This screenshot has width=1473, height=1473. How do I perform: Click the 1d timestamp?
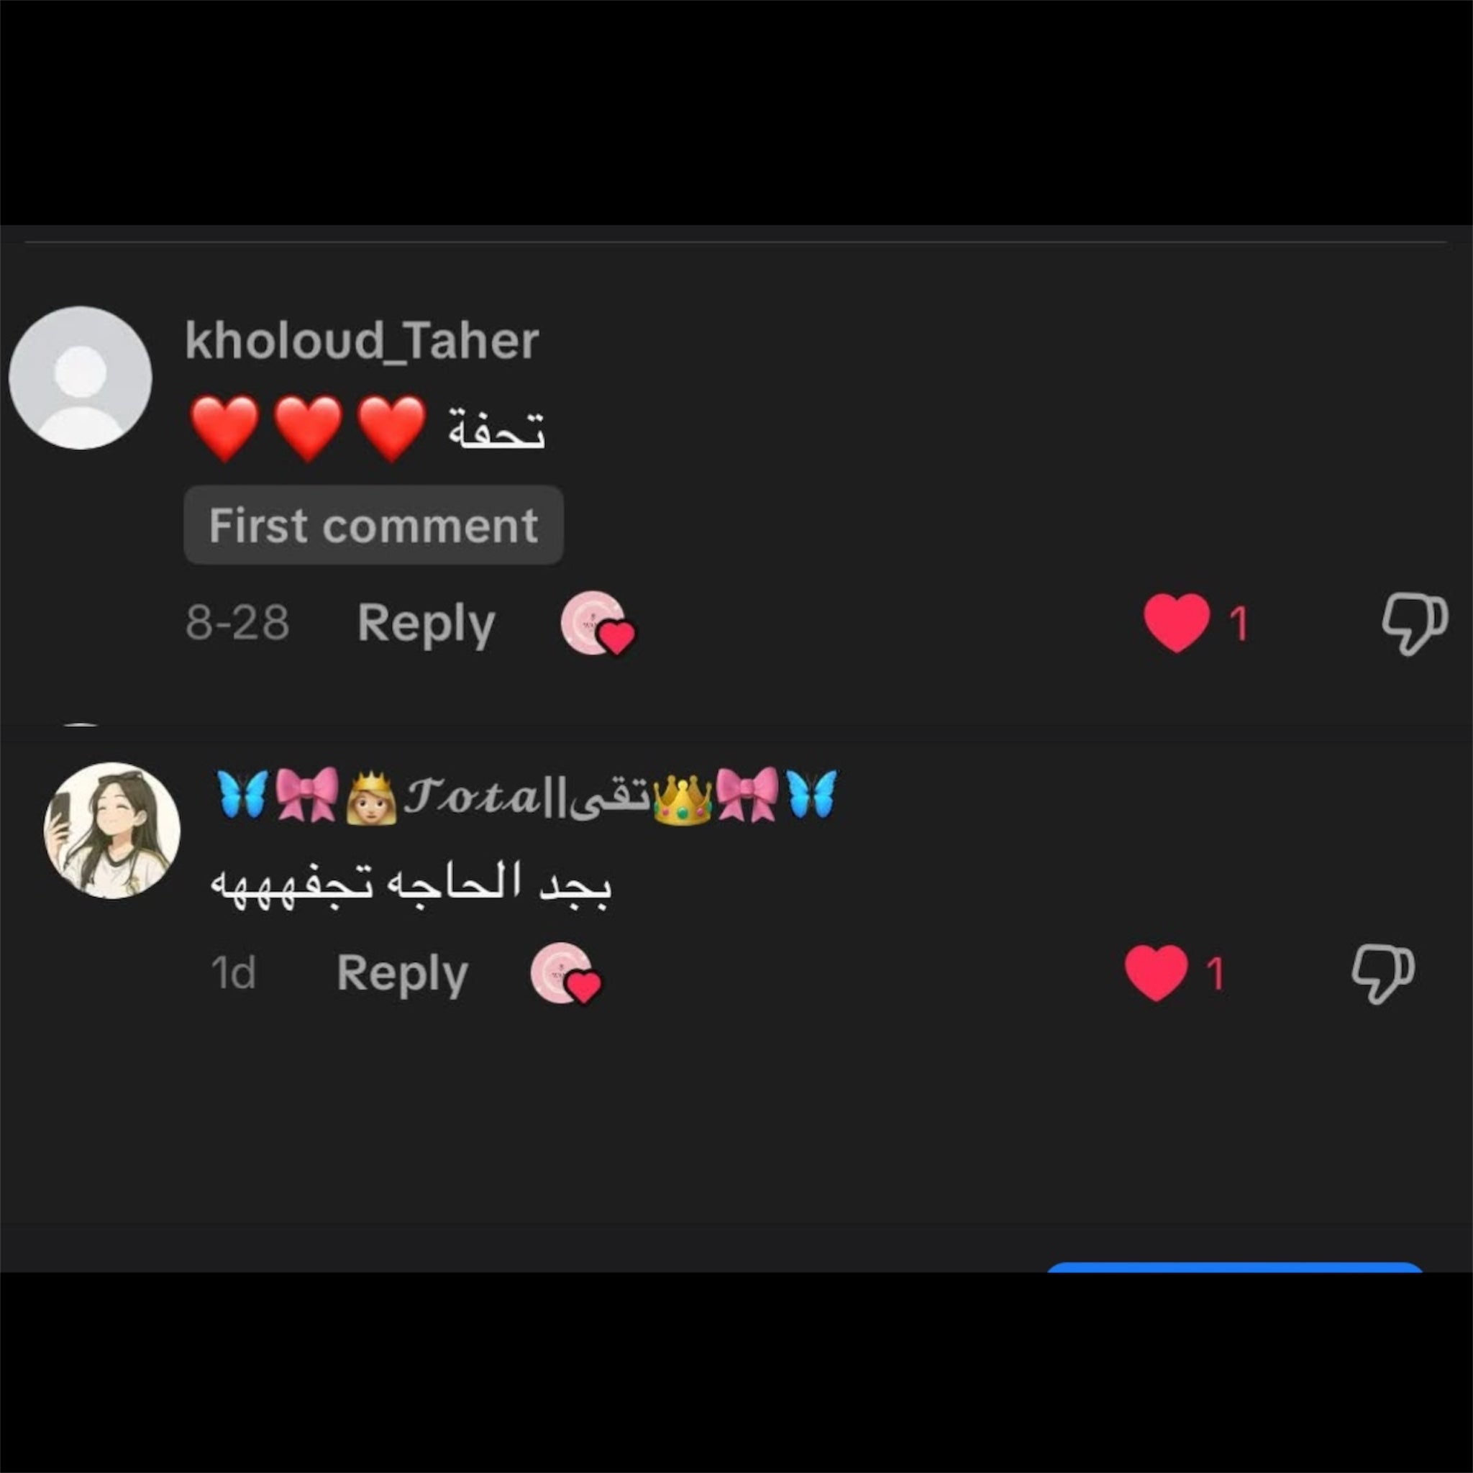click(232, 974)
